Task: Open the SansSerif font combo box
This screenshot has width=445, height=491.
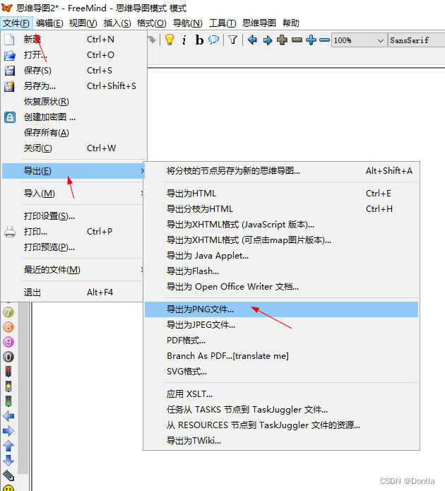Action: click(417, 40)
